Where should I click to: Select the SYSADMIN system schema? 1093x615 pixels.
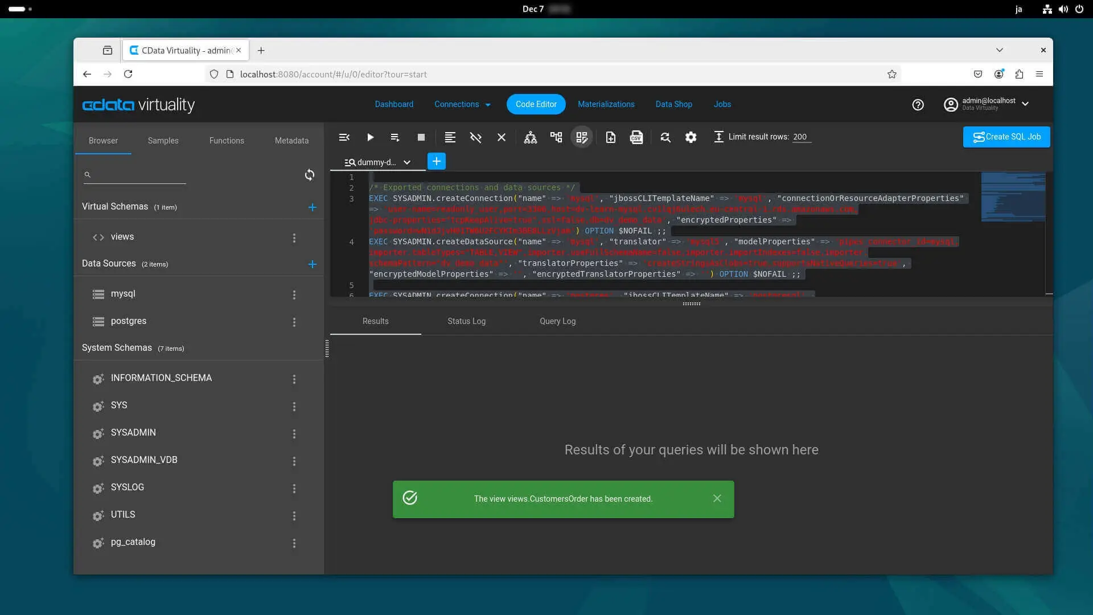click(x=133, y=433)
